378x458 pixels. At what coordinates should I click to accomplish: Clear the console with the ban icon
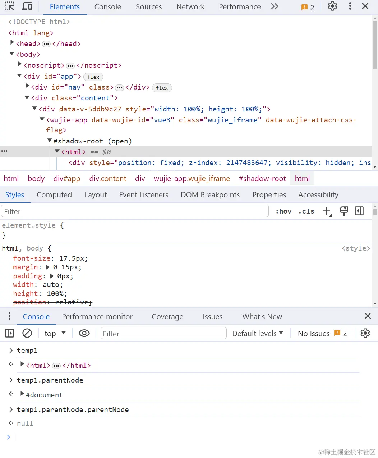[x=27, y=333]
